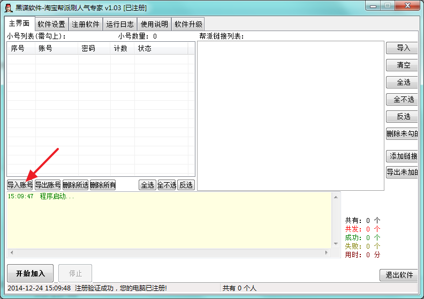This screenshot has height=299, width=424.
Task: Click the 导入账号 button
Action: [x=20, y=185]
